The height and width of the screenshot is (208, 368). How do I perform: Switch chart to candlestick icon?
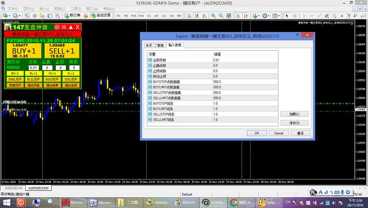pos(197,16)
